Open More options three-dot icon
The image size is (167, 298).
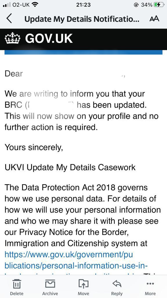(x=150, y=284)
